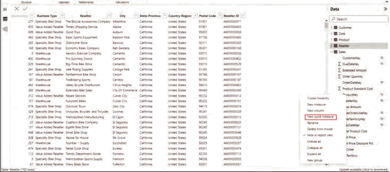This screenshot has width=390, height=172.
Task: Expand the Product table node
Action: (332, 40)
